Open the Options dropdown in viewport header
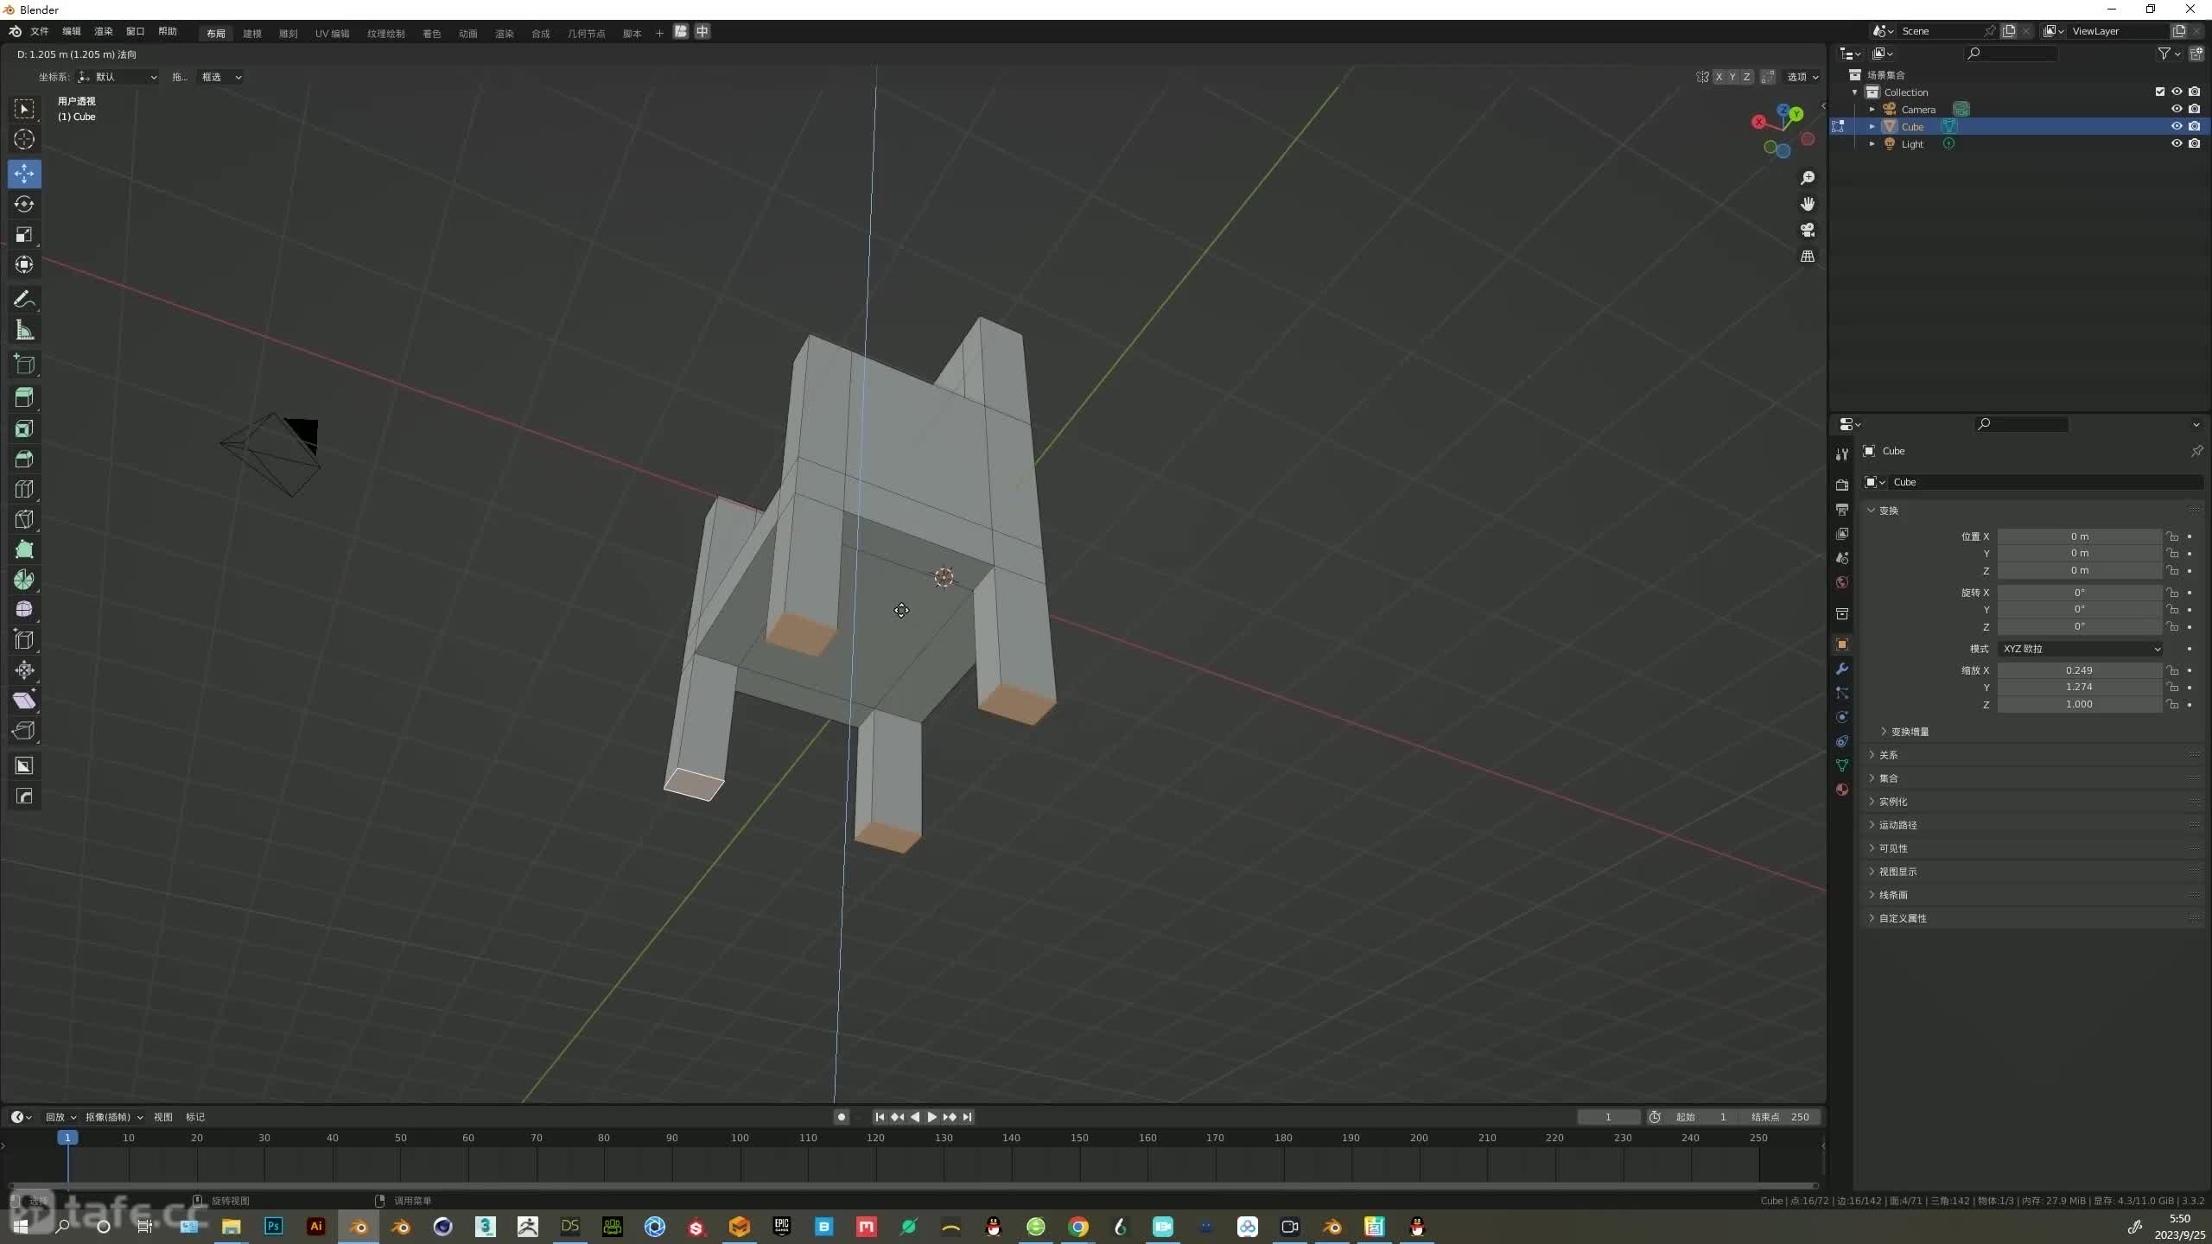The width and height of the screenshot is (2212, 1244). click(x=1802, y=77)
